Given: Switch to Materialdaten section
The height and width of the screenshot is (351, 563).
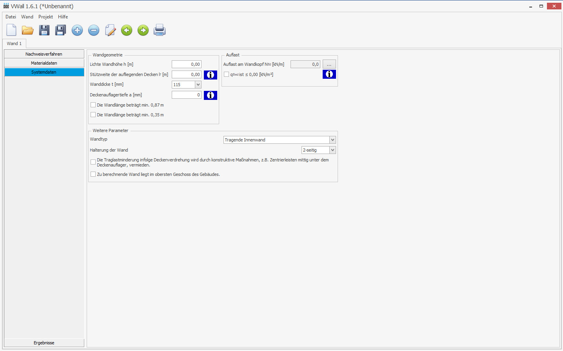Looking at the screenshot, I should 44,63.
